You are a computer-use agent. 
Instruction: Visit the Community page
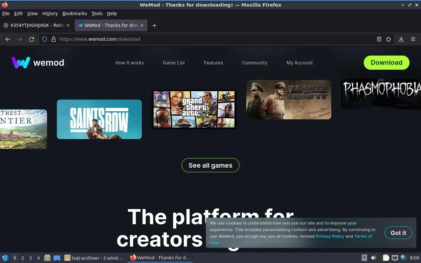[x=255, y=63]
